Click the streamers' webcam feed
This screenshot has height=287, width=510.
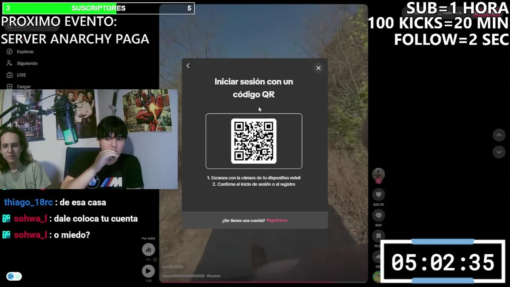coord(89,139)
